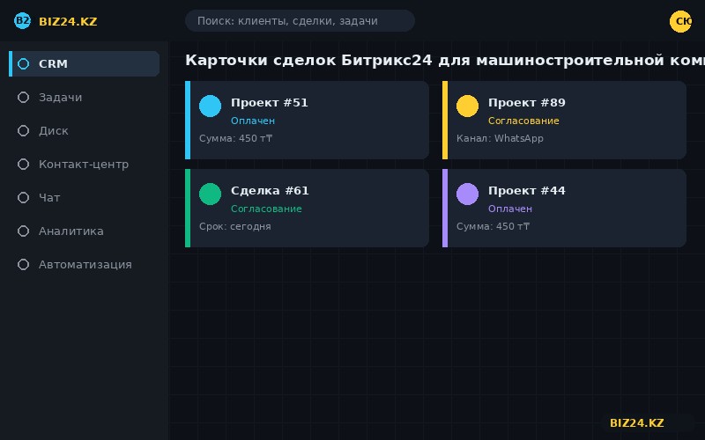705x440 pixels.
Task: Focus the search field for clients, deals, tasks
Action: [x=300, y=20]
